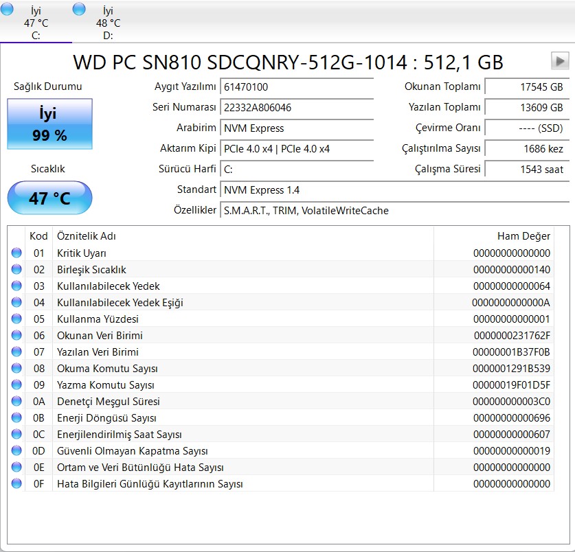Click status icon beside Birleşik Sıcaklık

click(x=16, y=270)
